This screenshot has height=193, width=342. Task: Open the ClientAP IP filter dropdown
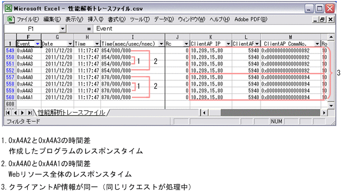coord(228,44)
